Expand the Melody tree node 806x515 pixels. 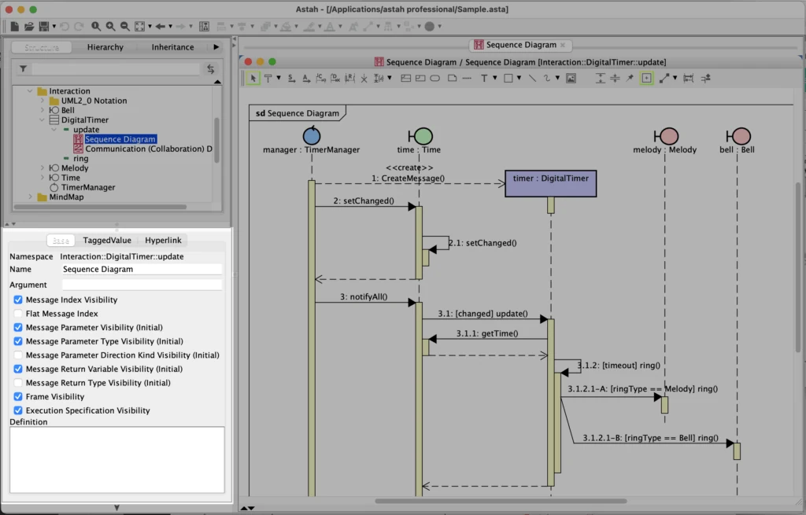click(x=43, y=168)
